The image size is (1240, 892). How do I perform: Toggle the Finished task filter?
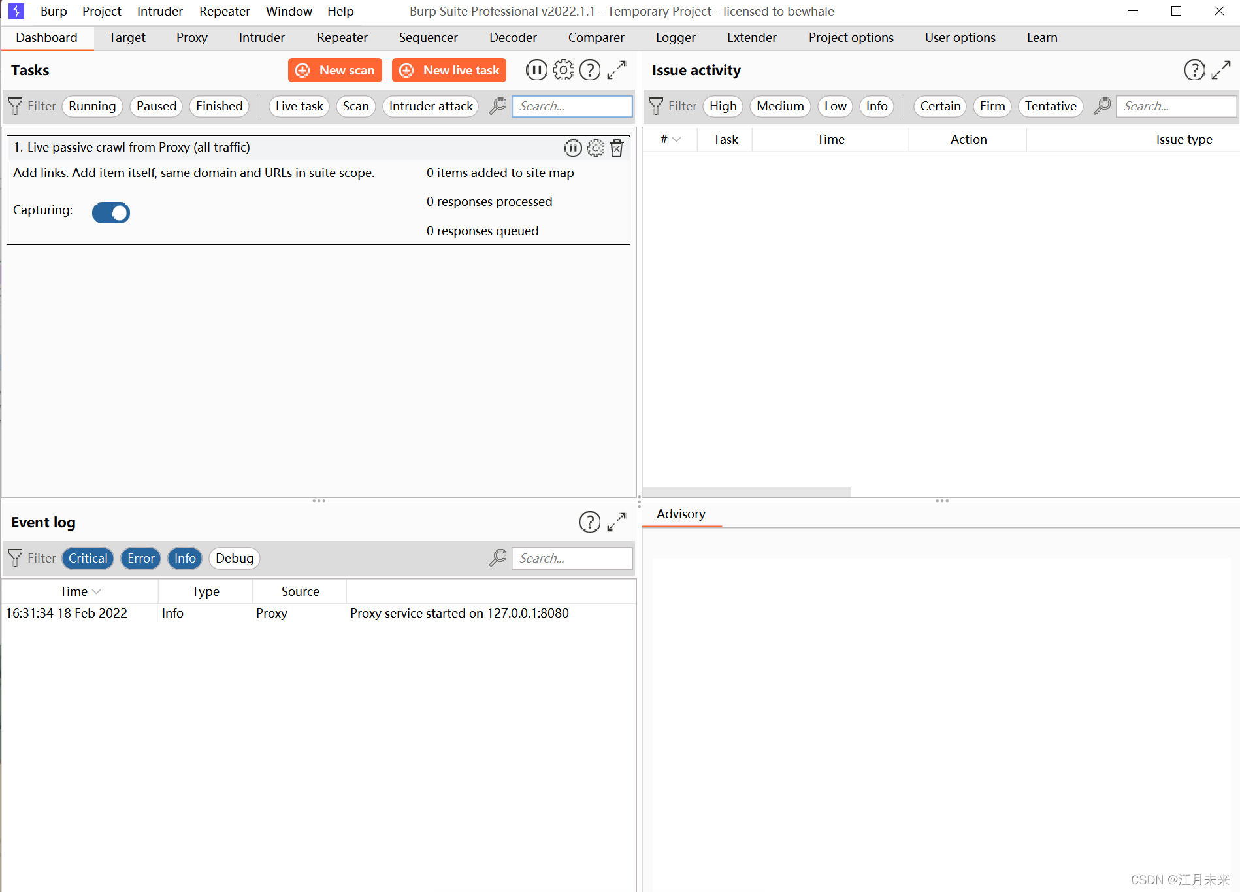click(219, 106)
